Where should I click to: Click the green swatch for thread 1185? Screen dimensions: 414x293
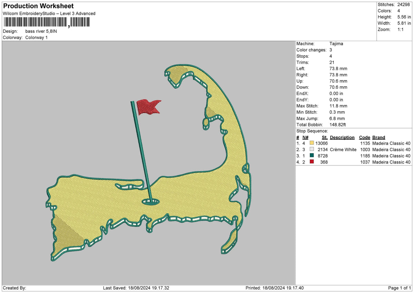coord(312,156)
